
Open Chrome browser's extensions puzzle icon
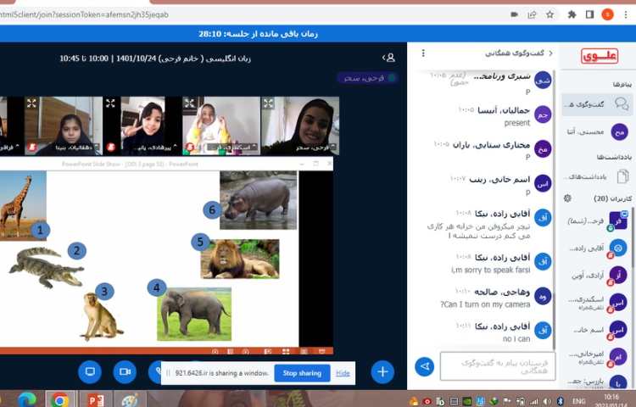(572, 14)
